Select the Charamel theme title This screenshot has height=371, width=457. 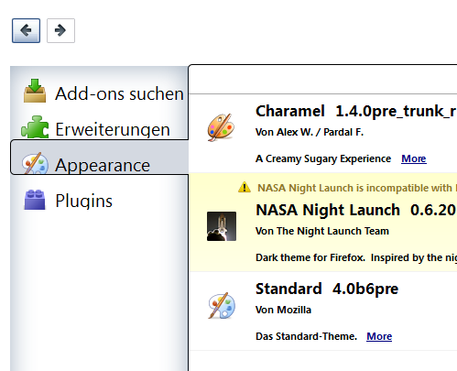pyautogui.click(x=290, y=111)
